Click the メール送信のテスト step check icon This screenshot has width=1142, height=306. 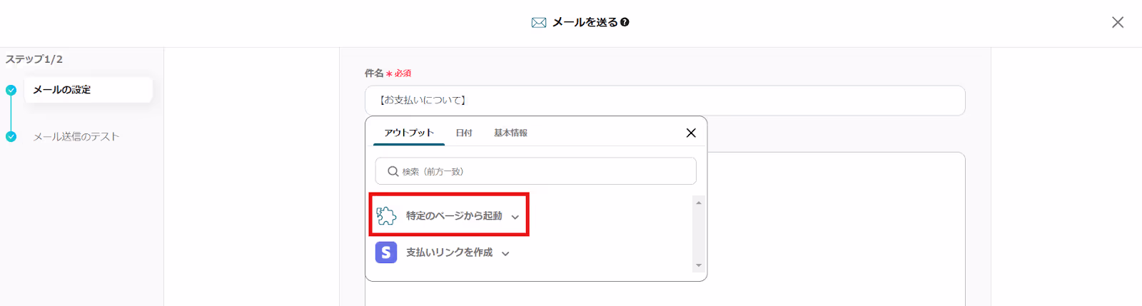pyautogui.click(x=11, y=137)
